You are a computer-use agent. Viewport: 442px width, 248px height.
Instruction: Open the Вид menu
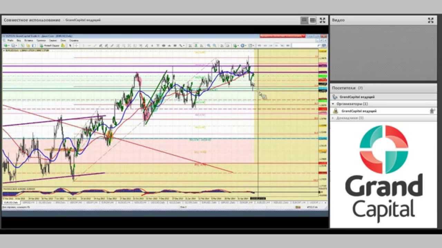click(x=19, y=40)
